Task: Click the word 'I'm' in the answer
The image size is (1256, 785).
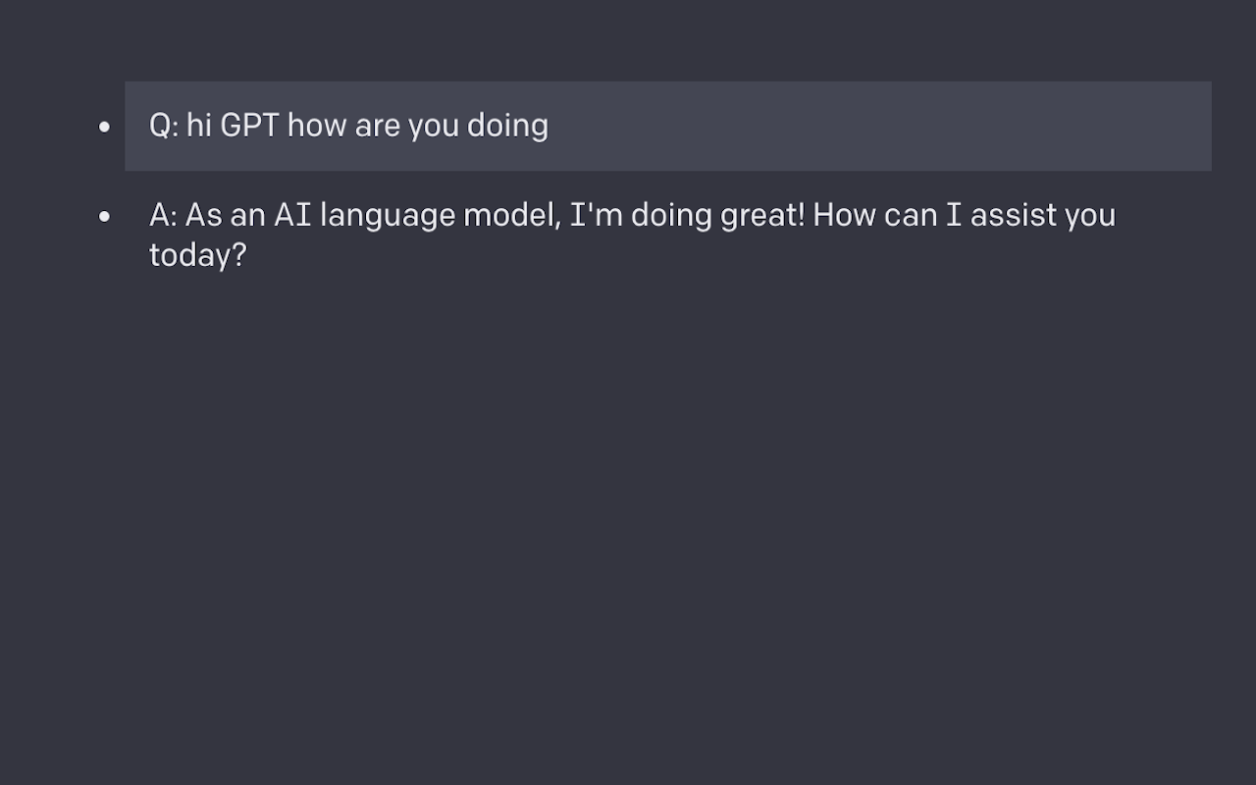Action: click(x=597, y=215)
